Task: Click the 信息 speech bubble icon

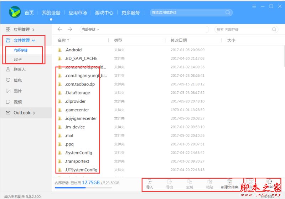Action: pyautogui.click(x=8, y=80)
